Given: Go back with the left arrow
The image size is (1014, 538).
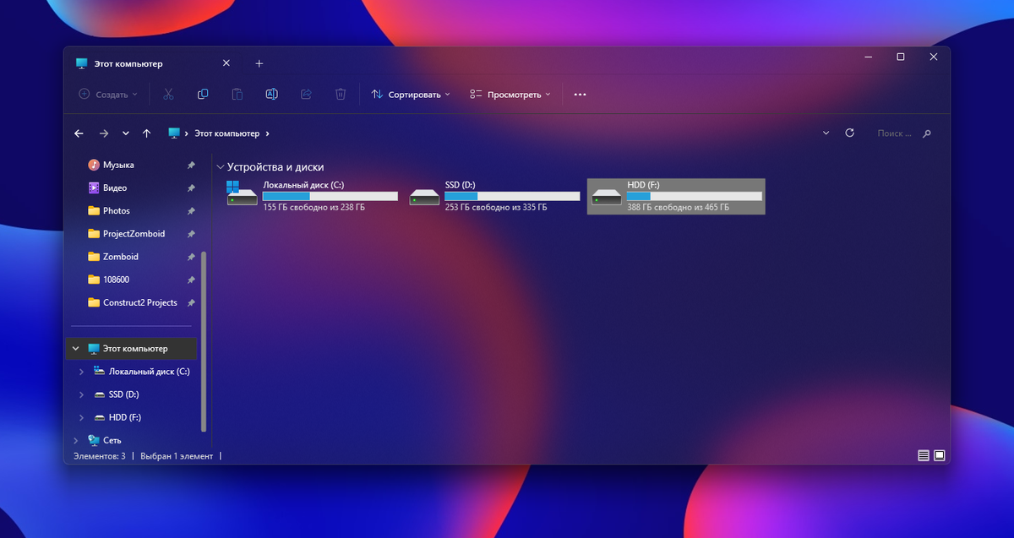Looking at the screenshot, I should (79, 133).
